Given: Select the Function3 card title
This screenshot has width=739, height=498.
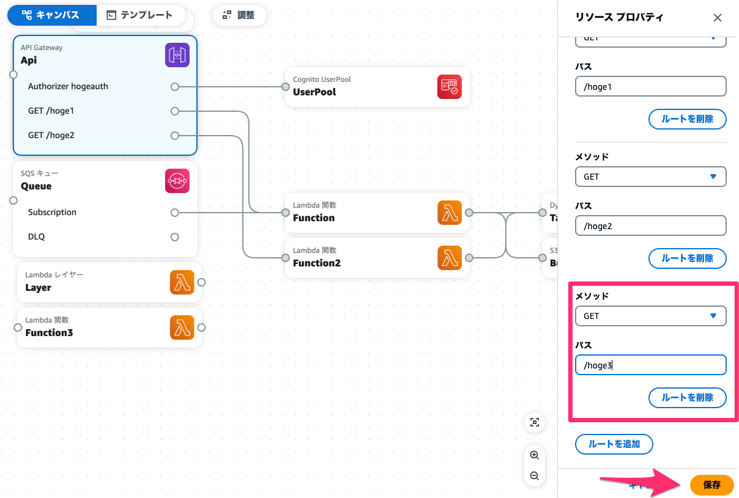Looking at the screenshot, I should tap(49, 333).
